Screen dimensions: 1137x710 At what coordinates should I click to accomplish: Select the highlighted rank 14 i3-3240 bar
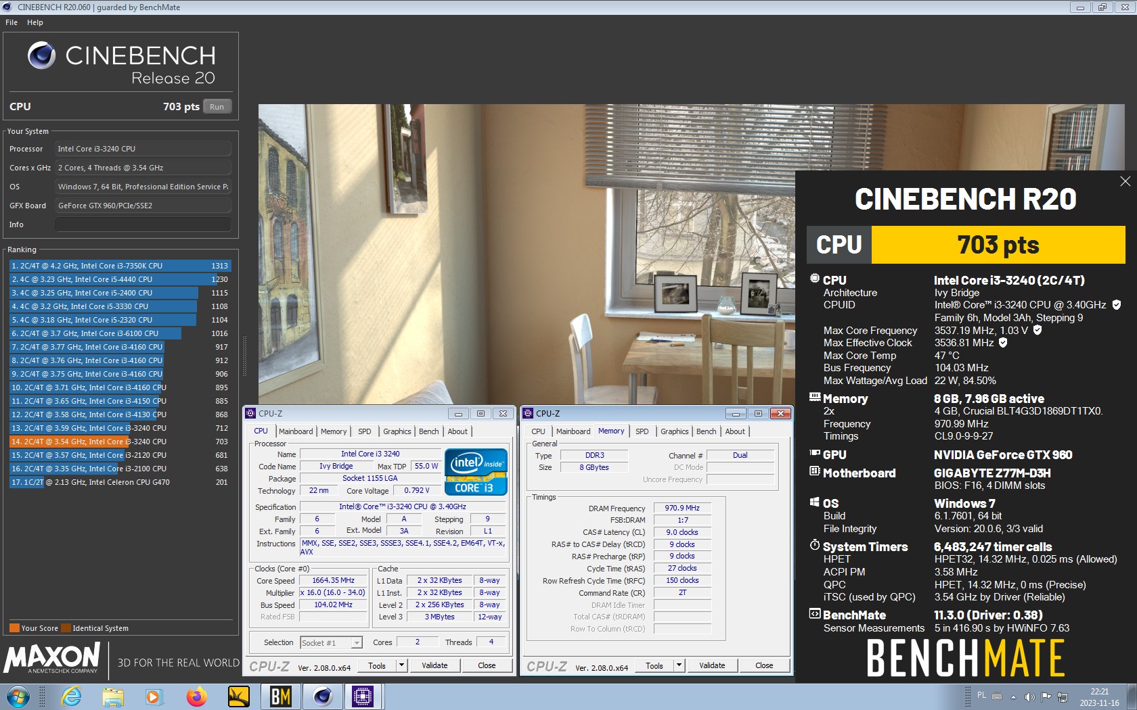click(x=120, y=442)
